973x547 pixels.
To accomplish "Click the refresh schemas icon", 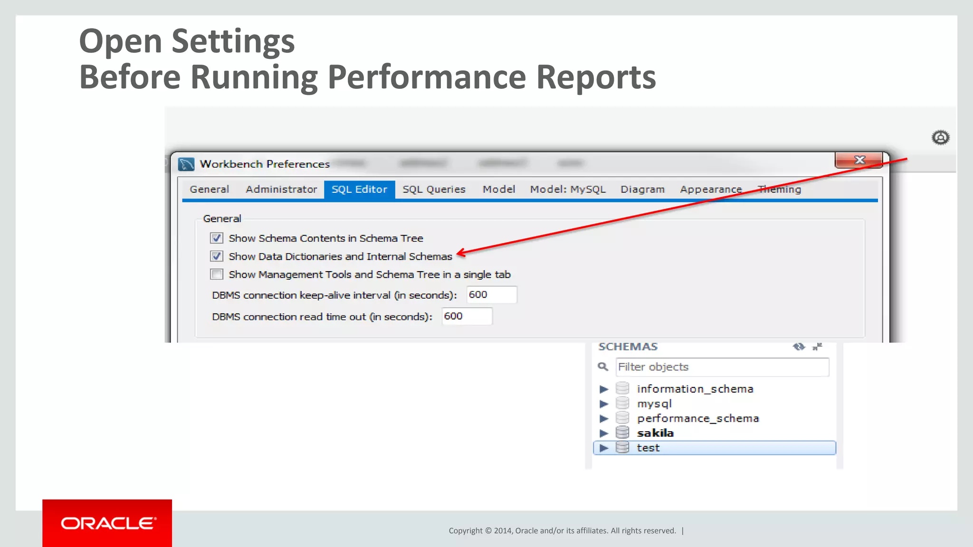I will [799, 347].
